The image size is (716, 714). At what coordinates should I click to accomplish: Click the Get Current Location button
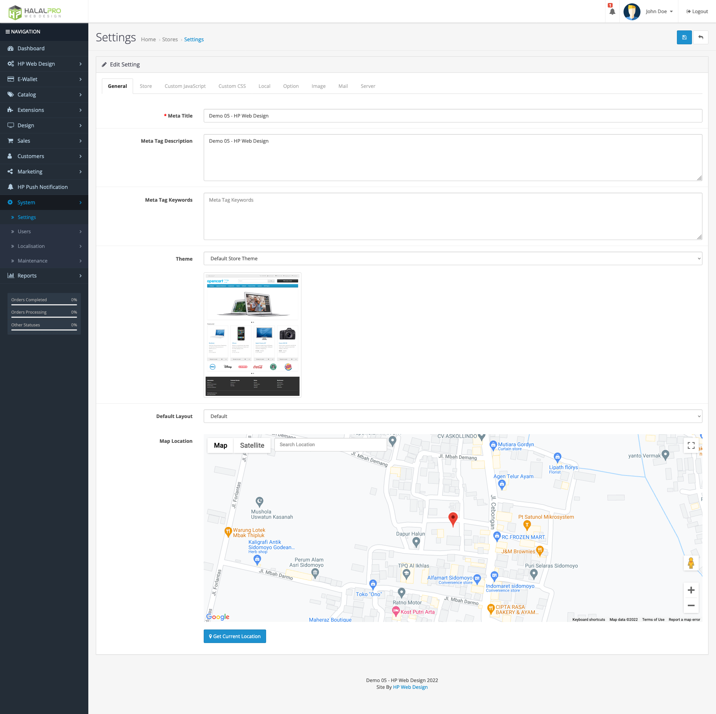(x=235, y=636)
